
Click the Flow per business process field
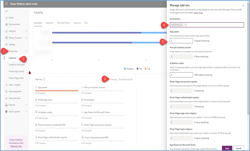click(181, 57)
